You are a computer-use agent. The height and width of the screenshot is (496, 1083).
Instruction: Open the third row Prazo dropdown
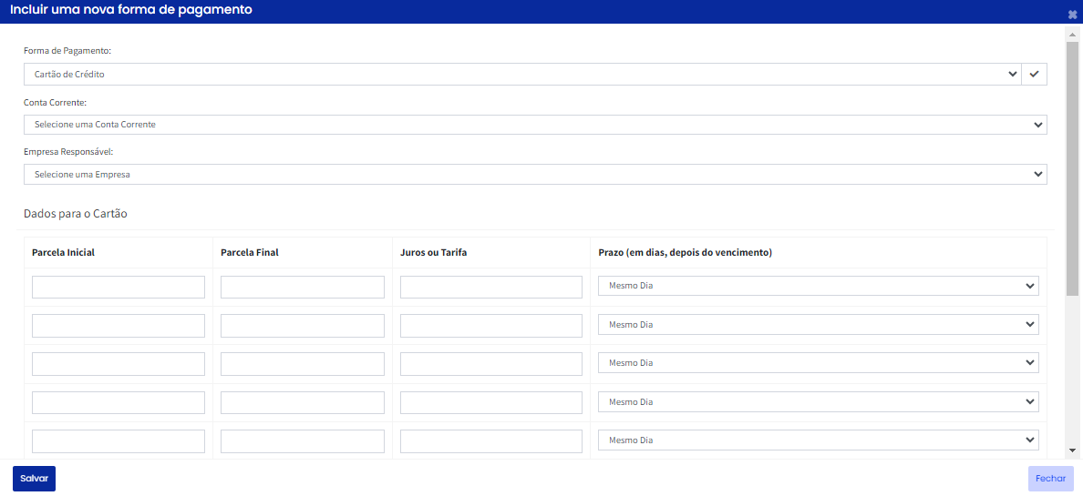click(819, 363)
